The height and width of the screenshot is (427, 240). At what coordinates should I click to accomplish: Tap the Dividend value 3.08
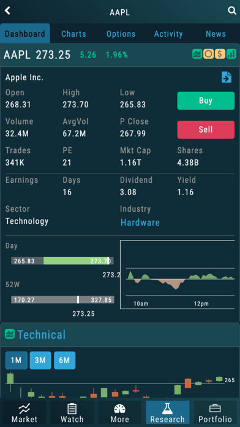tap(129, 192)
